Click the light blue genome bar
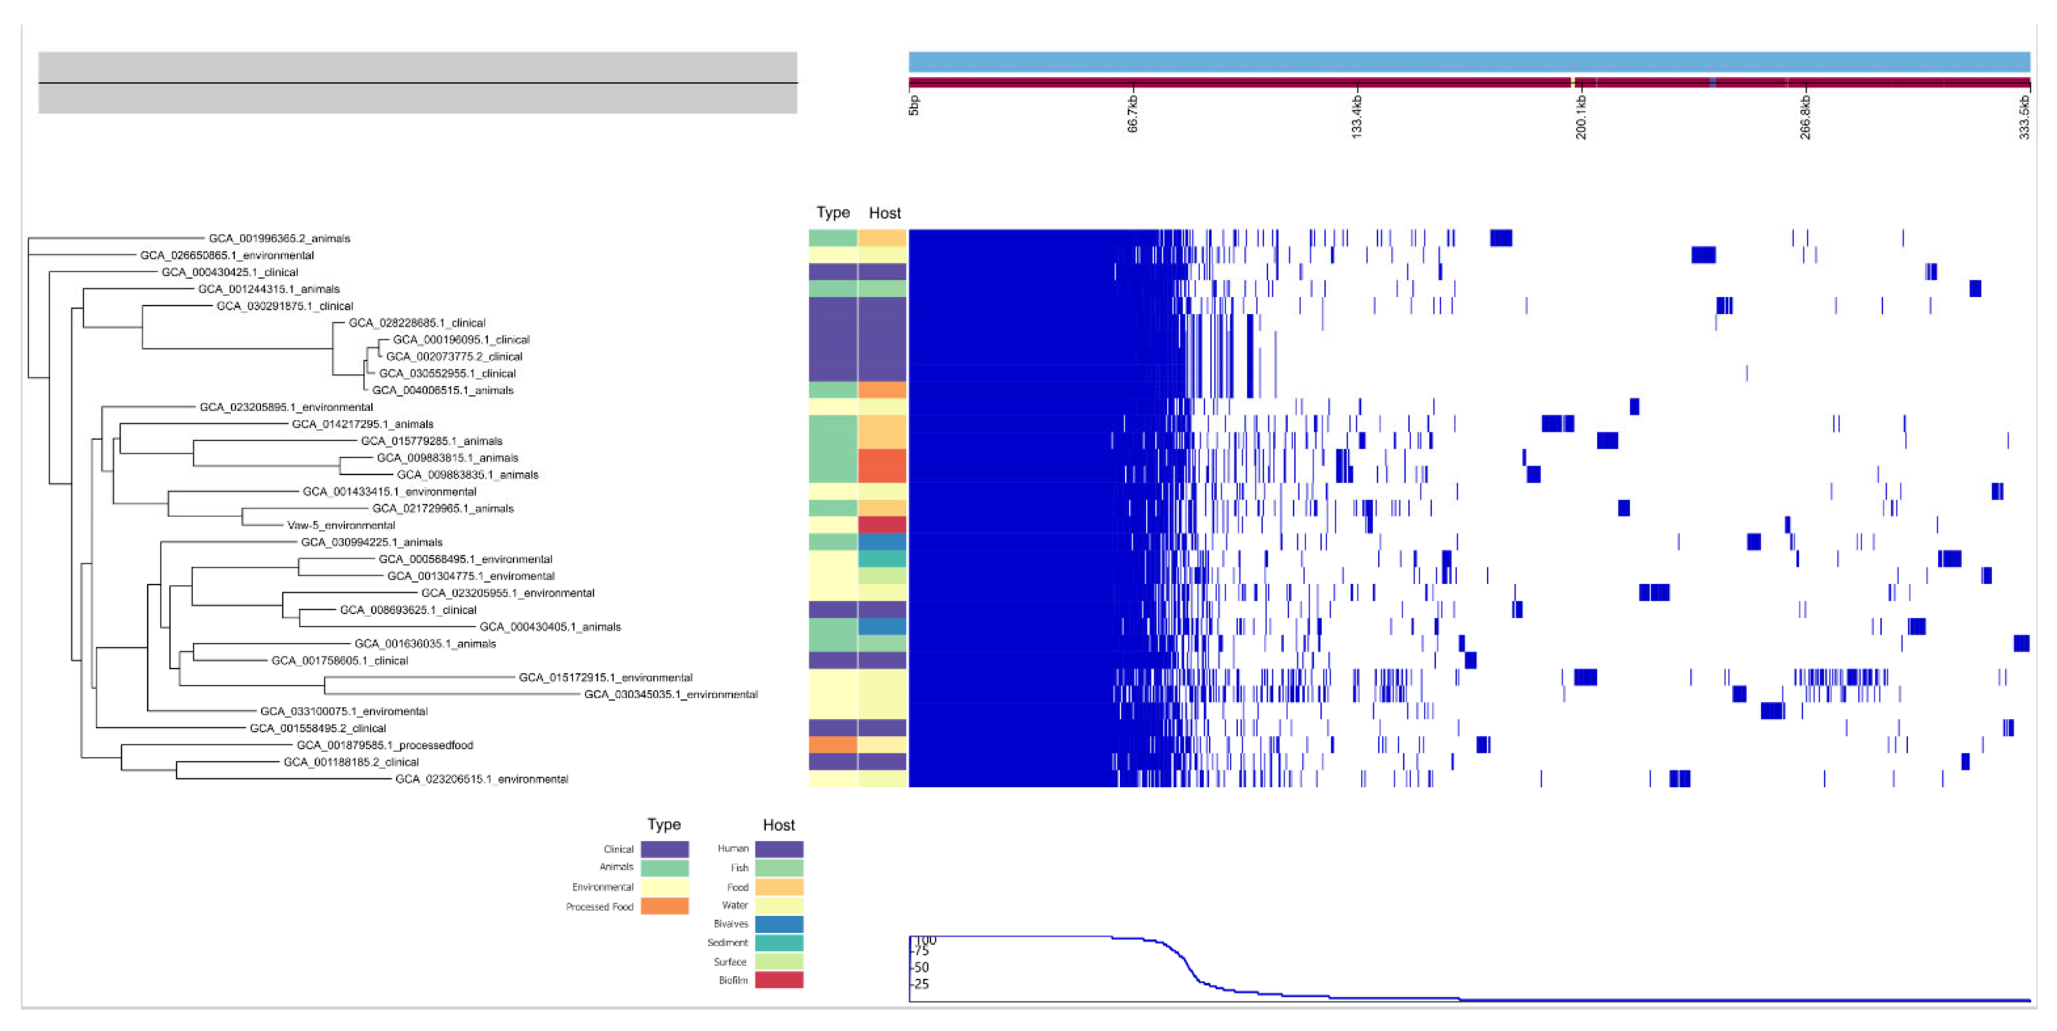 (x=1468, y=62)
